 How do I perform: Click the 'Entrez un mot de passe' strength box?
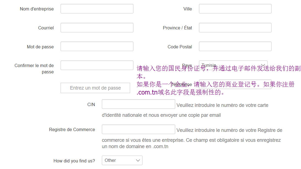95,88
